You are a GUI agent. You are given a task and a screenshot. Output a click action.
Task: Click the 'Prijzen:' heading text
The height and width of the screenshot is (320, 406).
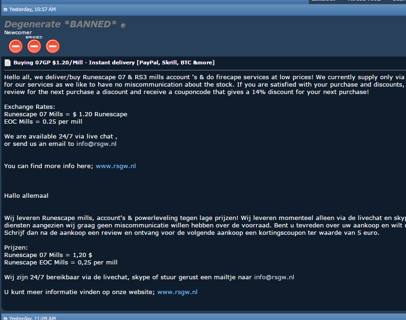(16, 247)
